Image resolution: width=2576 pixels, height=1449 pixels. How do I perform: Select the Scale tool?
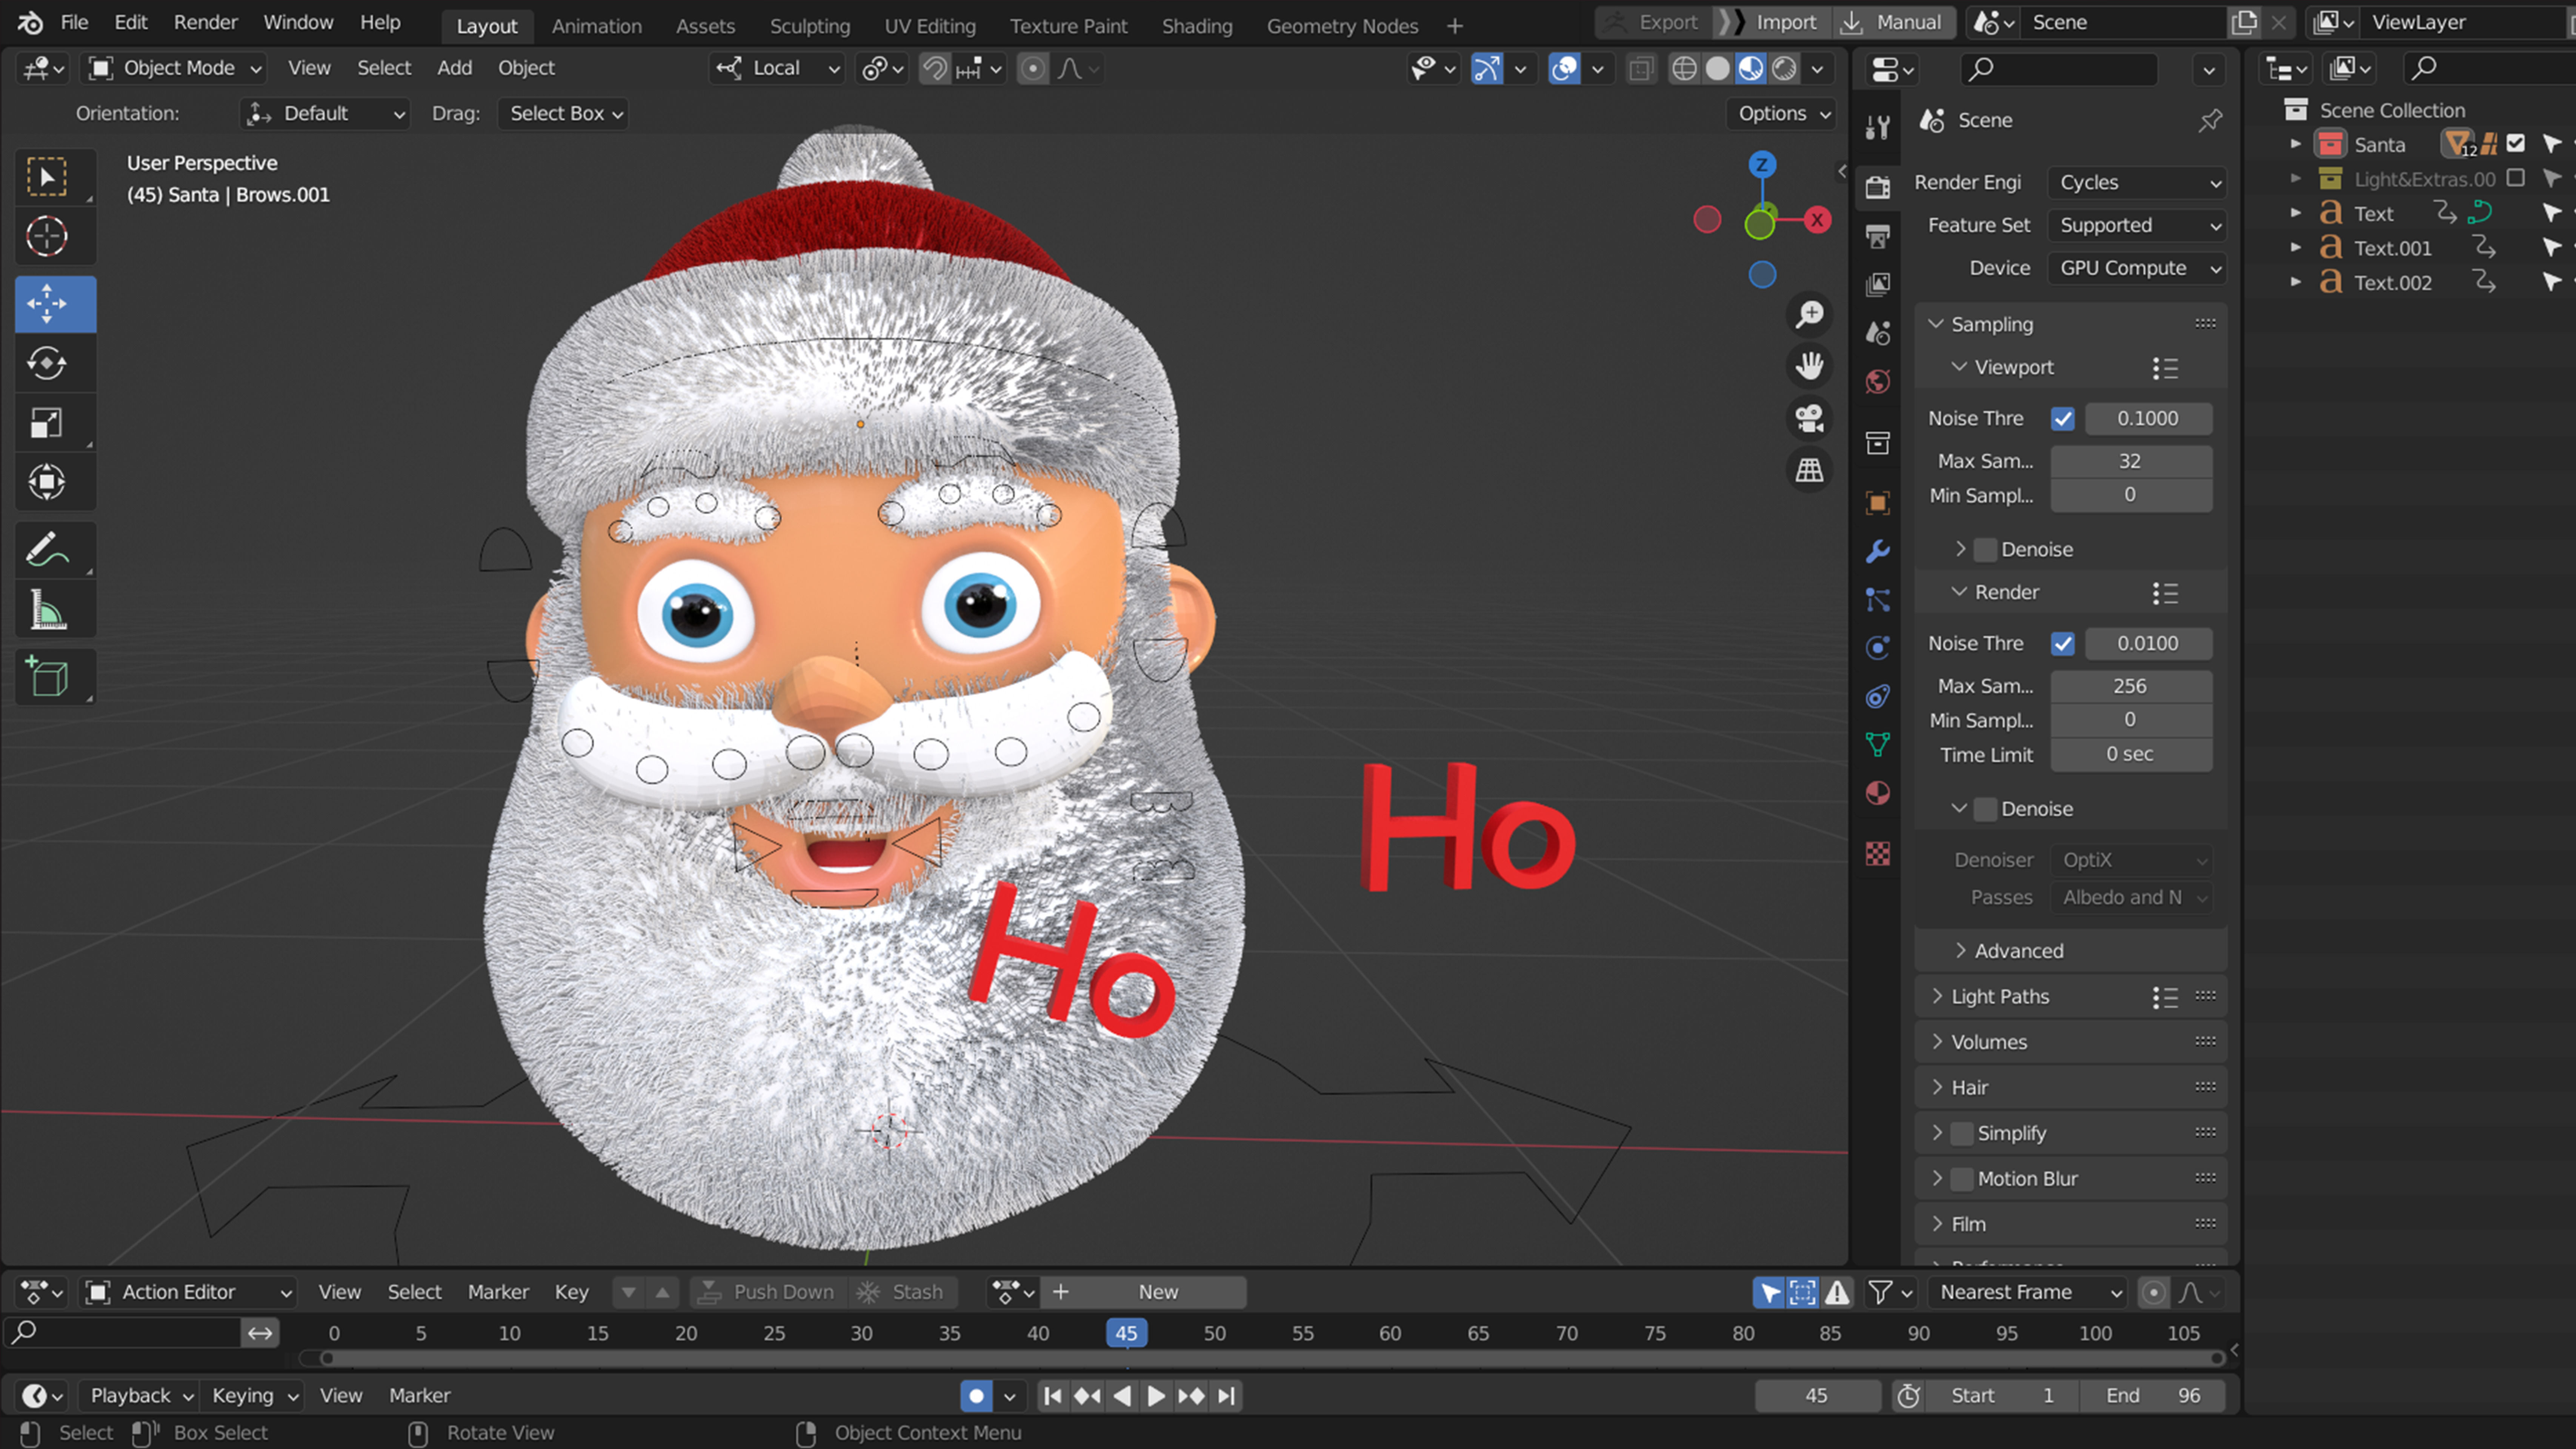(x=47, y=423)
